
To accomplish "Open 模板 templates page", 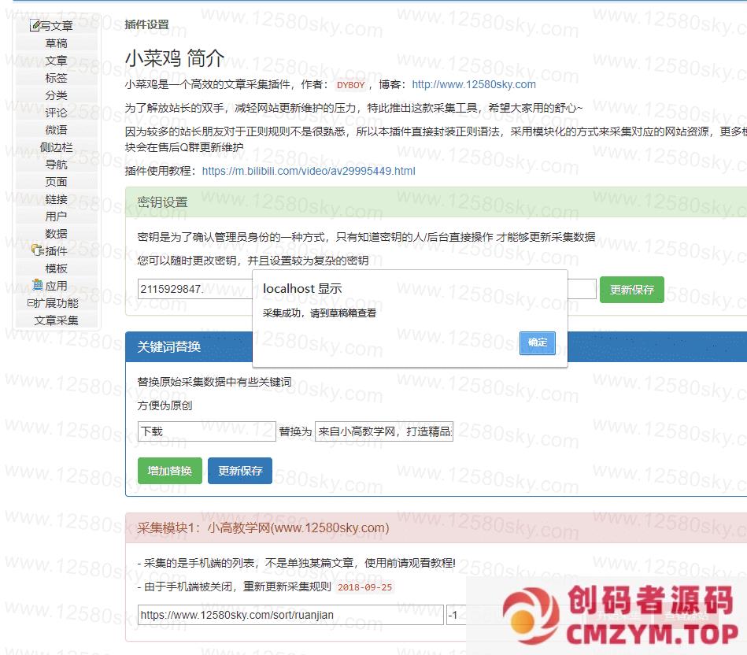I will [56, 268].
